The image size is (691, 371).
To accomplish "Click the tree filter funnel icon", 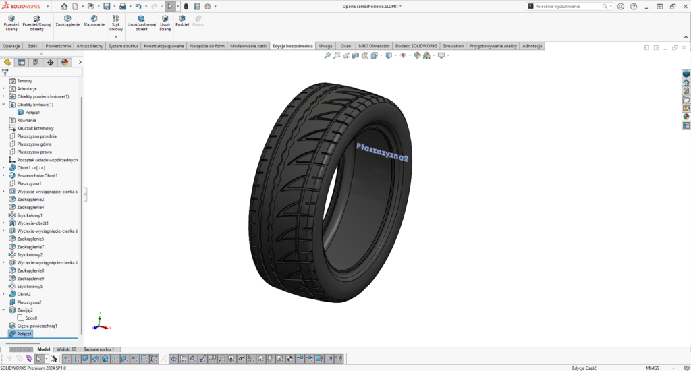I will coord(5,72).
